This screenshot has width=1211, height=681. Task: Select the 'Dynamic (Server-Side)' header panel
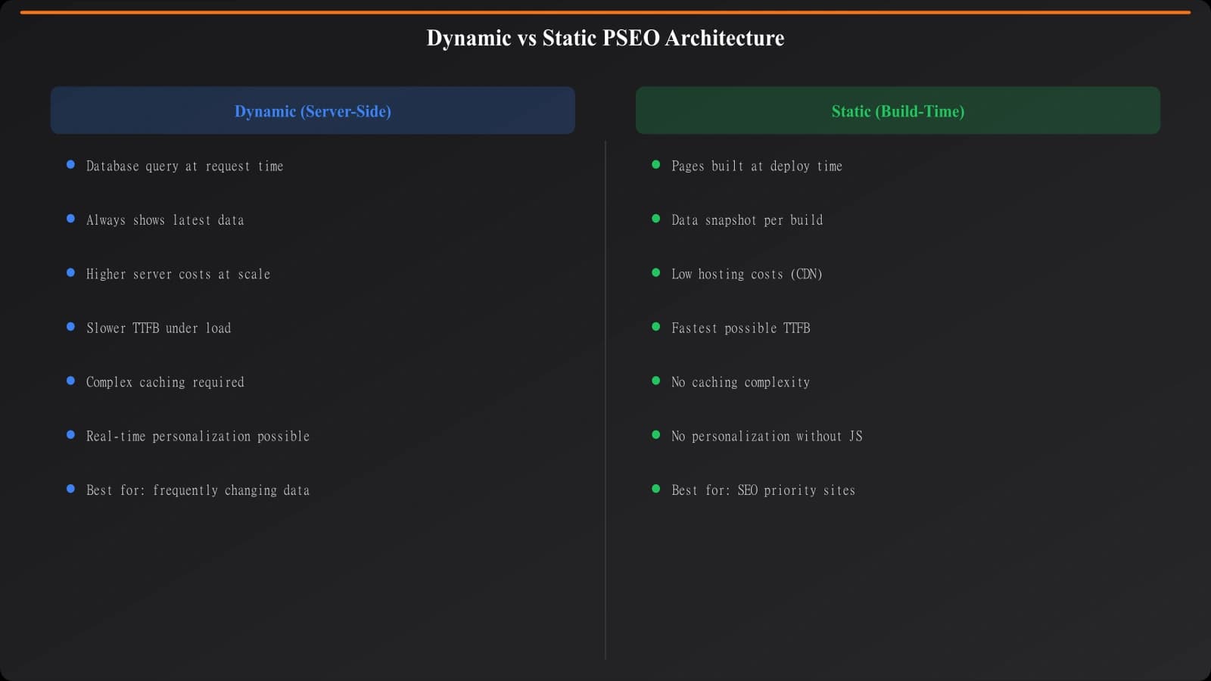[313, 110]
